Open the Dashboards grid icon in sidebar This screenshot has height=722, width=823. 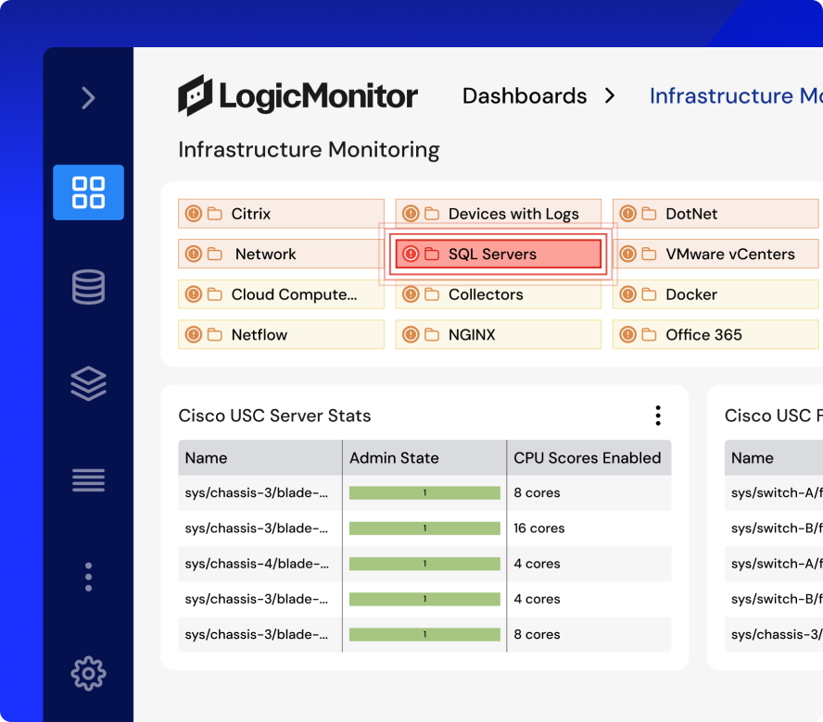(x=89, y=193)
